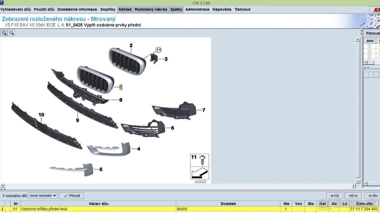This screenshot has height=213, width=380.
Task: Expand the Vyhledávání dílů menu
Action: click(16, 9)
